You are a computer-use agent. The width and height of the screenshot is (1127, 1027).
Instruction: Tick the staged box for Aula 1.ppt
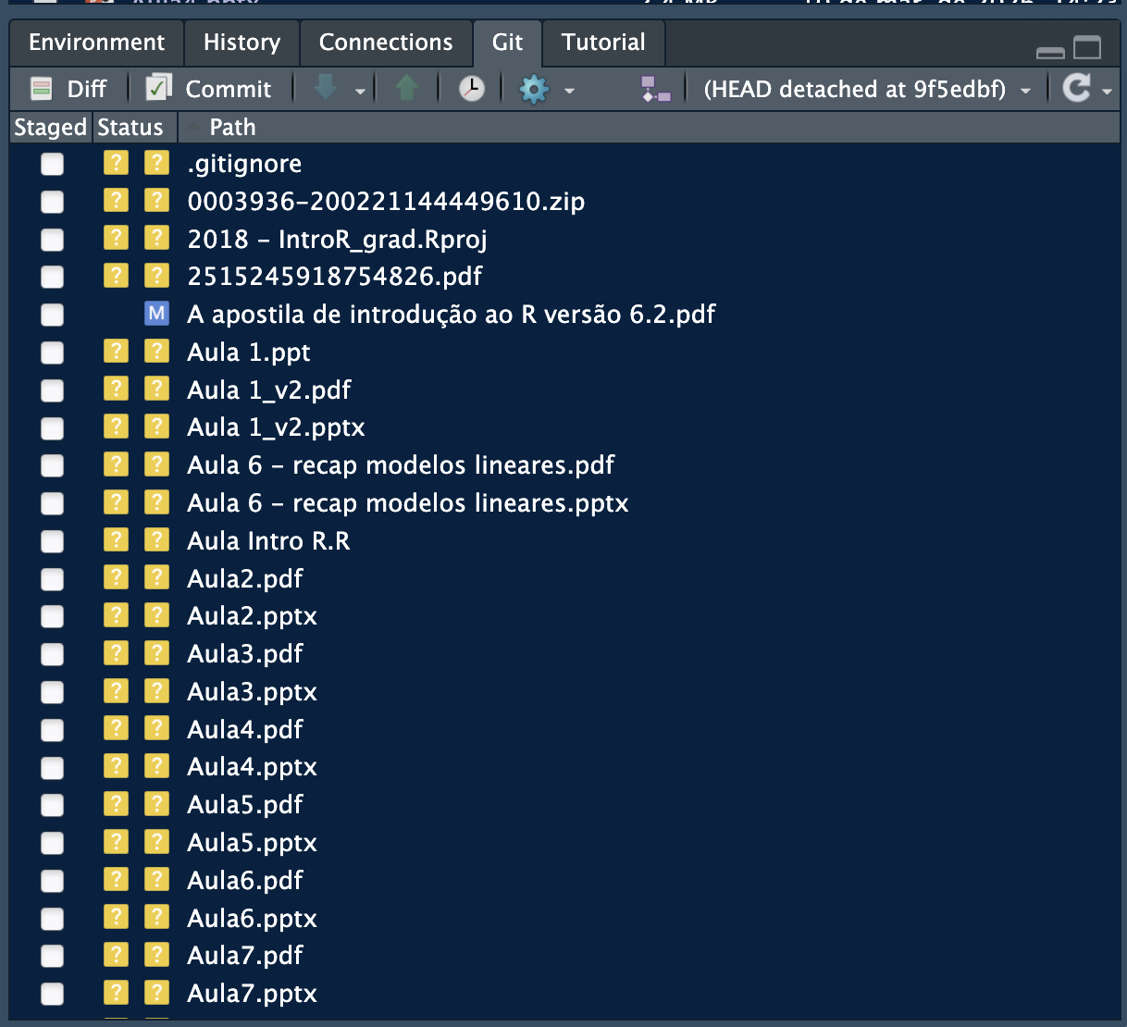[52, 353]
